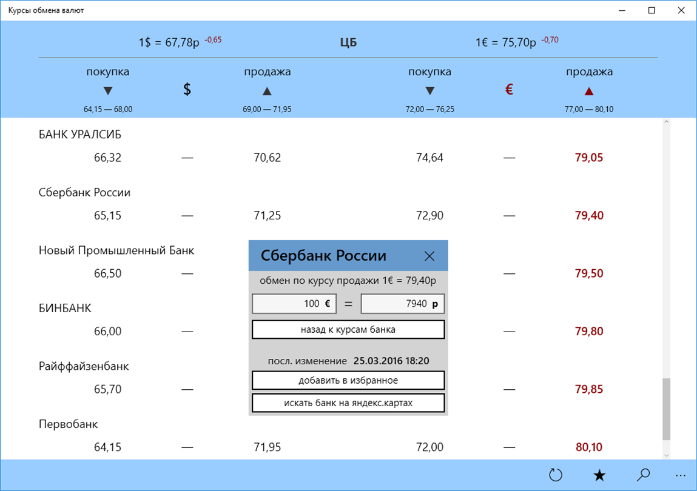This screenshot has height=491, width=697.
Task: Click the 1$ = 67,78р central rate
Action: (169, 42)
